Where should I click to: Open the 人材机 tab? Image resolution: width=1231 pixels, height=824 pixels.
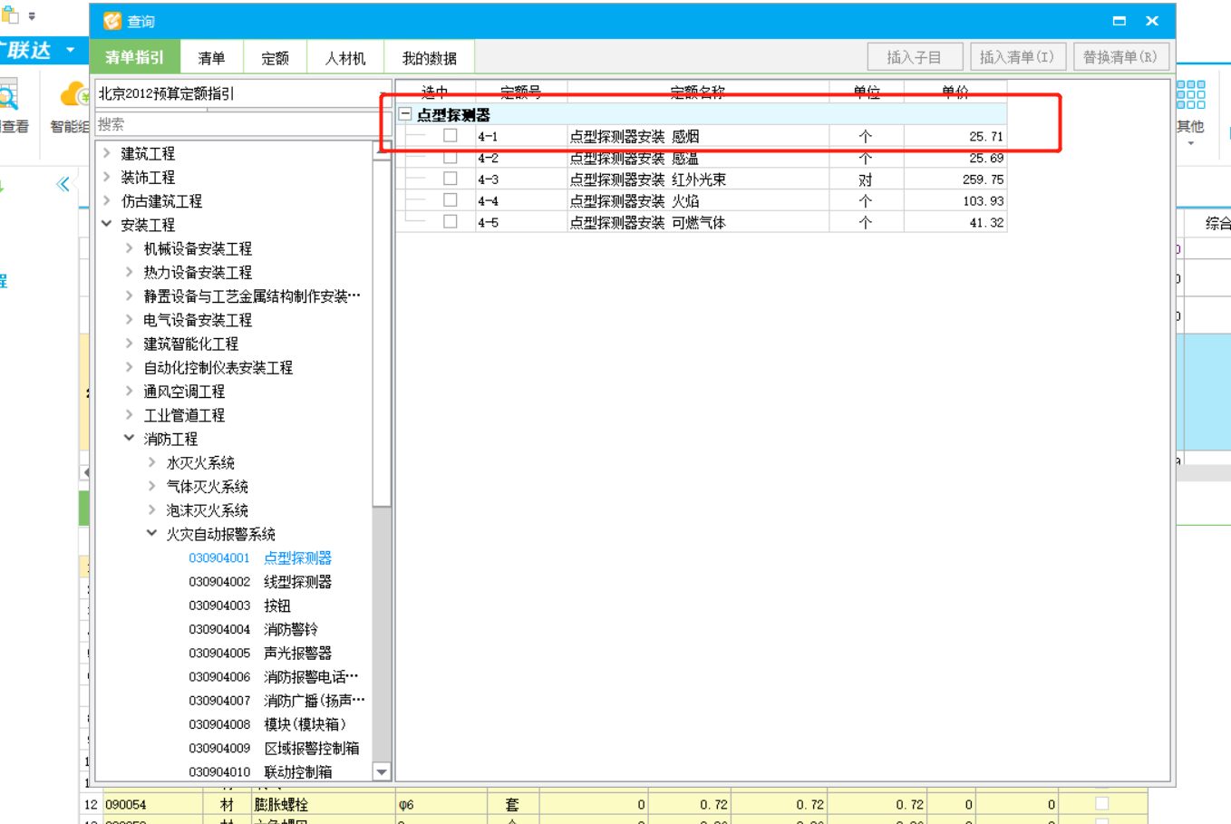pyautogui.click(x=345, y=58)
